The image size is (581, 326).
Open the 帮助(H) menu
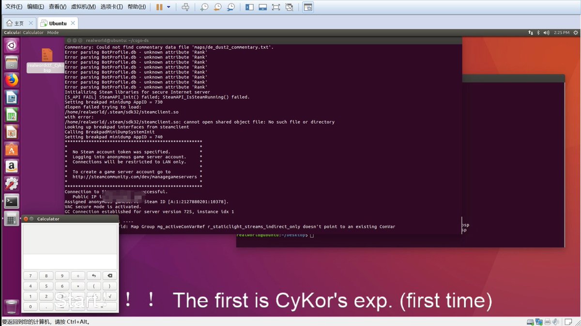pyautogui.click(x=137, y=7)
